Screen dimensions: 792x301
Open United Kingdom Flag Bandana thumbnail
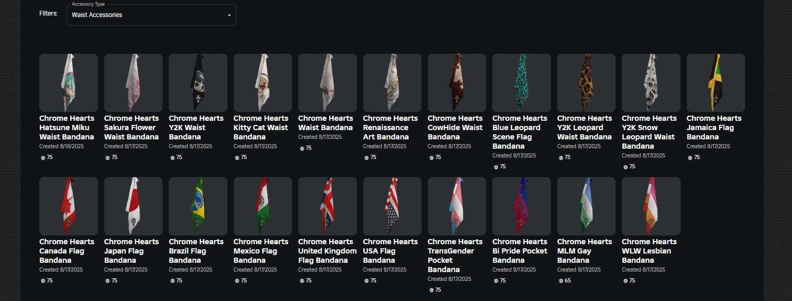click(x=328, y=206)
